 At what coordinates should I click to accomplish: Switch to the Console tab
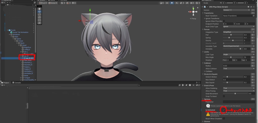pos(16,83)
